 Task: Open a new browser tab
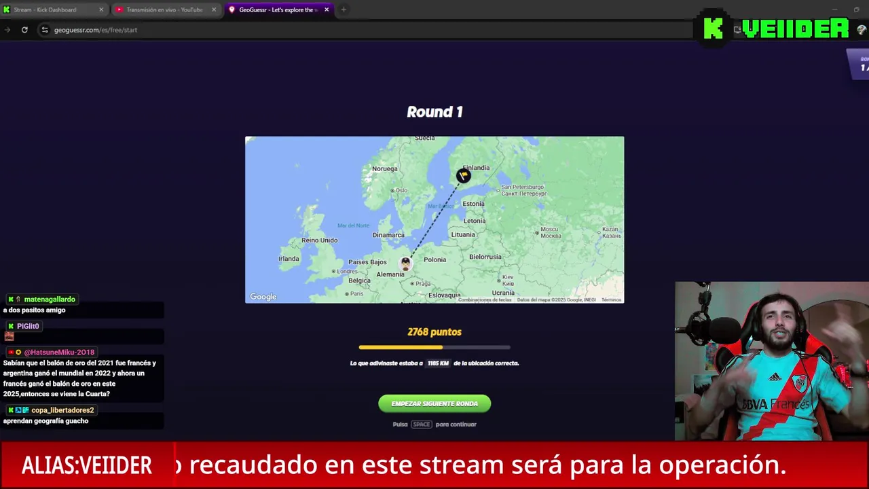(344, 10)
